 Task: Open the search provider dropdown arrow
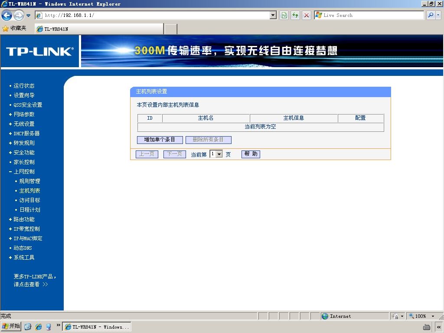pyautogui.click(x=438, y=15)
